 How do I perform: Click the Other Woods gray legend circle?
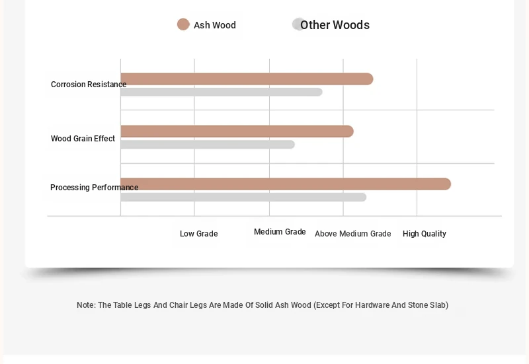pyautogui.click(x=298, y=24)
